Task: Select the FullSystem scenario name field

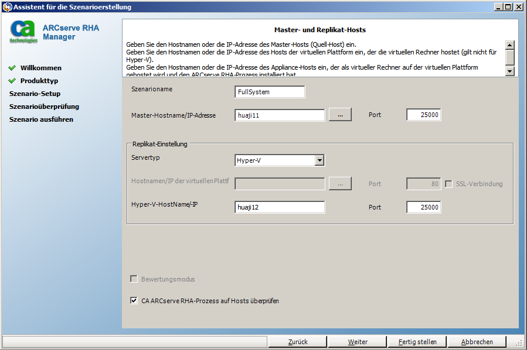Action: point(270,92)
